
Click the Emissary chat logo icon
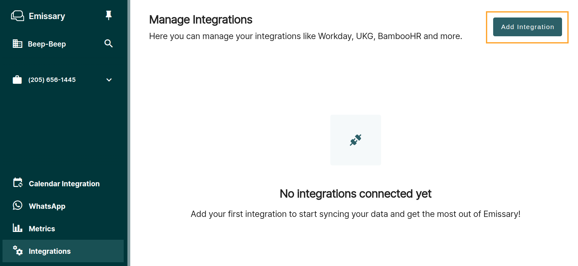click(18, 16)
